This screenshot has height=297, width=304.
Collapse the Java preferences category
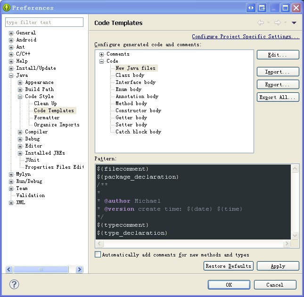[11, 75]
